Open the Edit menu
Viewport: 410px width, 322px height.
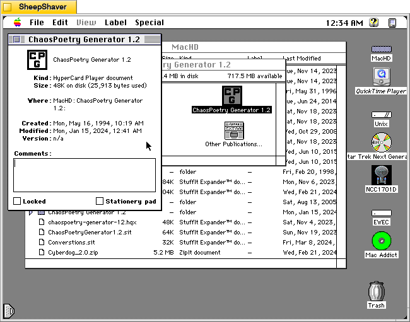pyautogui.click(x=60, y=23)
